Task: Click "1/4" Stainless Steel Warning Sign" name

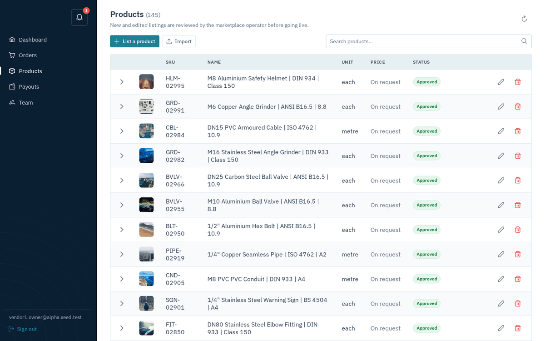Action: coord(267,304)
